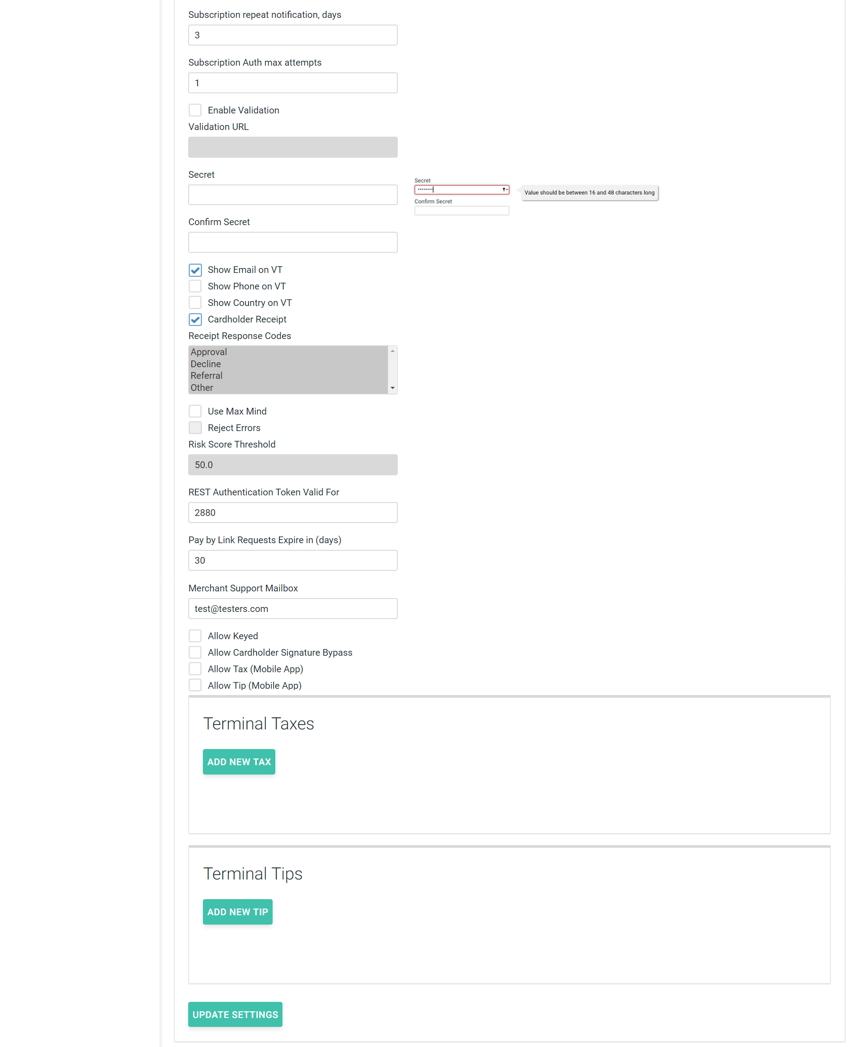
Task: Uncheck Show Email on VT
Action: tap(195, 270)
